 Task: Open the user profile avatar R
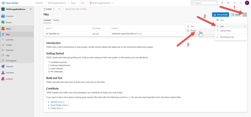coord(247,3)
